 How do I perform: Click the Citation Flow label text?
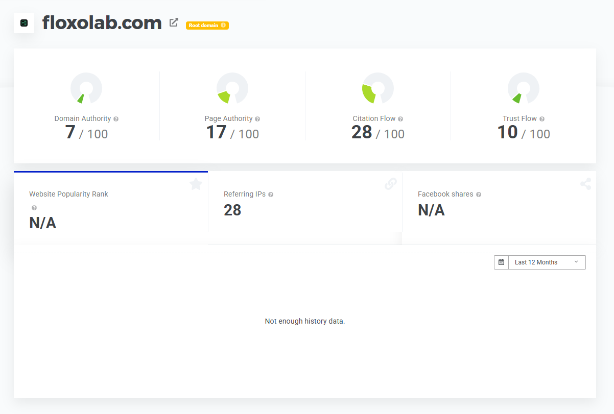click(x=374, y=118)
